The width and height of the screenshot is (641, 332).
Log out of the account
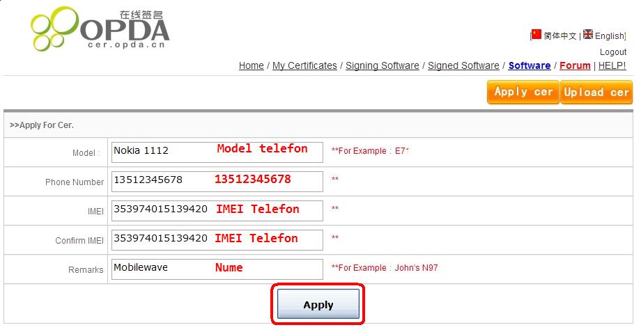pos(613,52)
